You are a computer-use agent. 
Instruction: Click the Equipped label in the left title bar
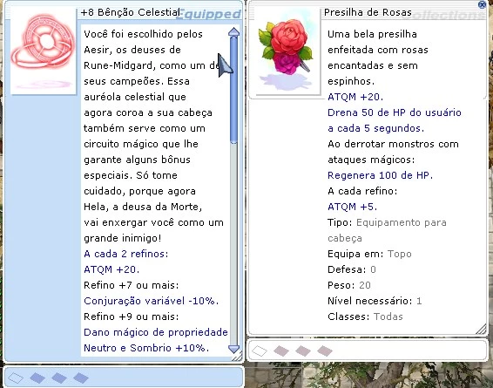208,14
